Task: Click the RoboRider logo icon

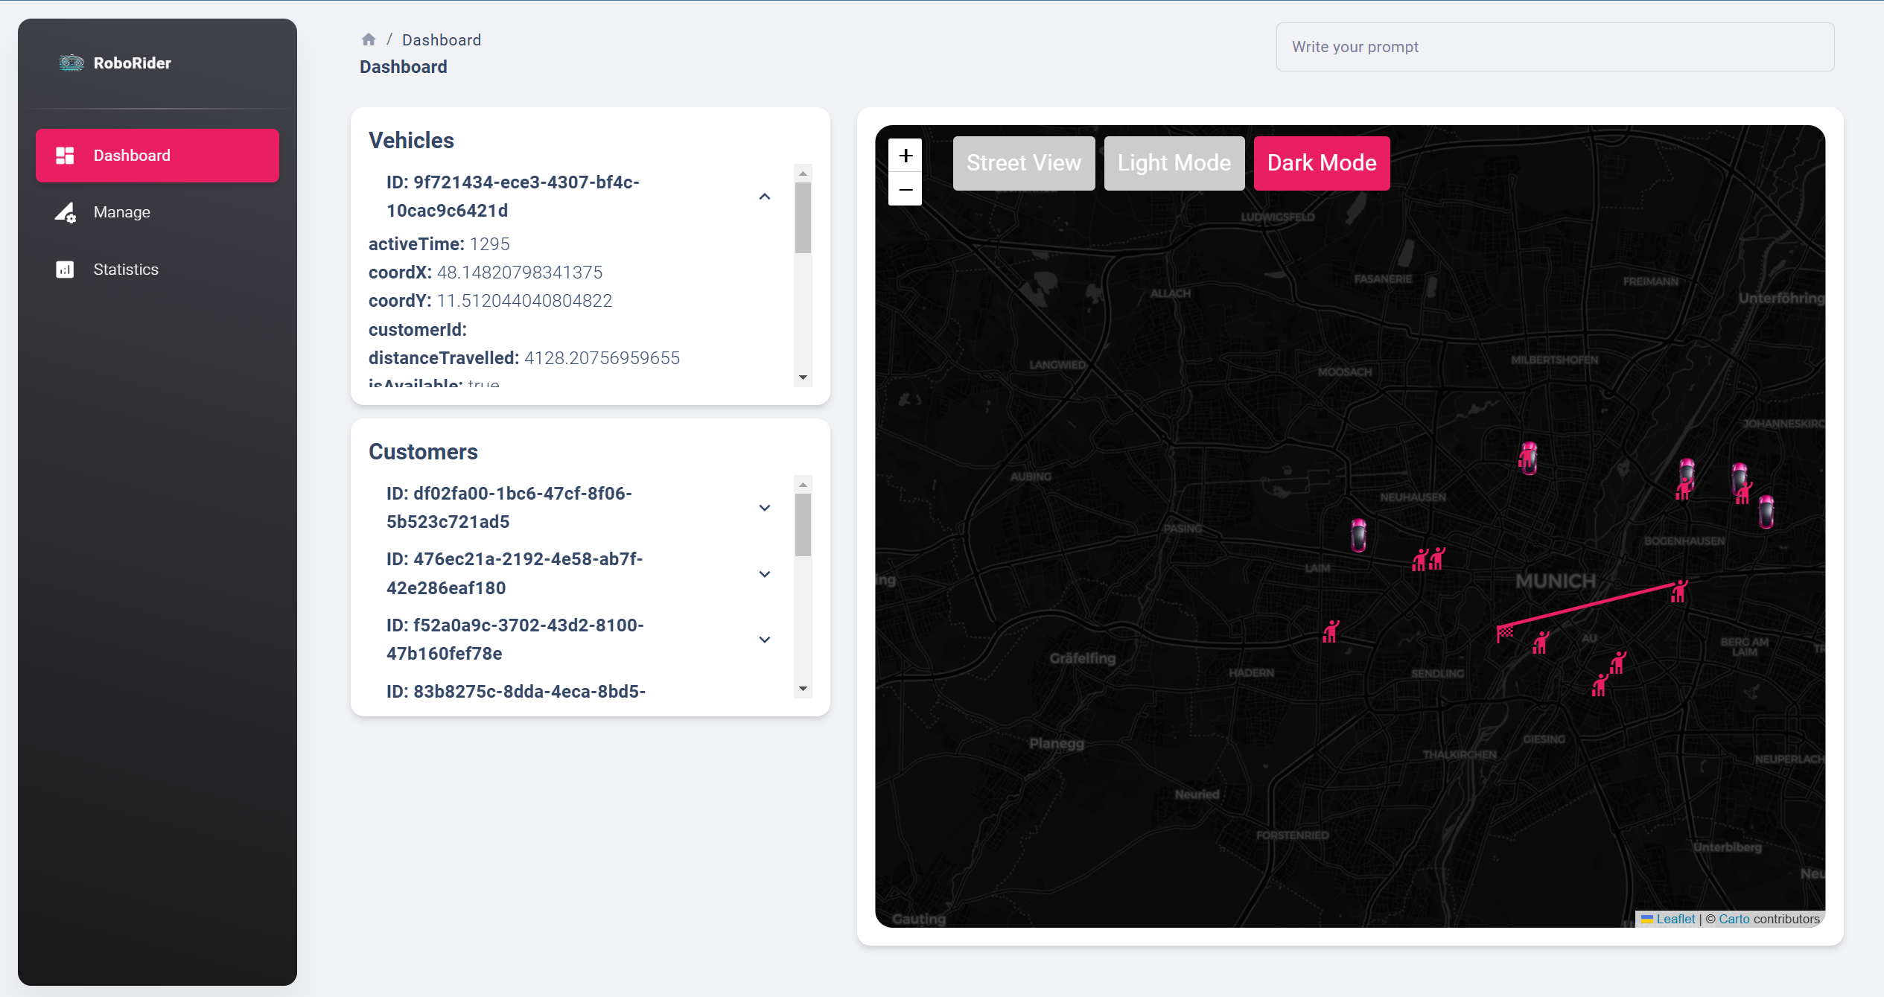Action: point(71,63)
